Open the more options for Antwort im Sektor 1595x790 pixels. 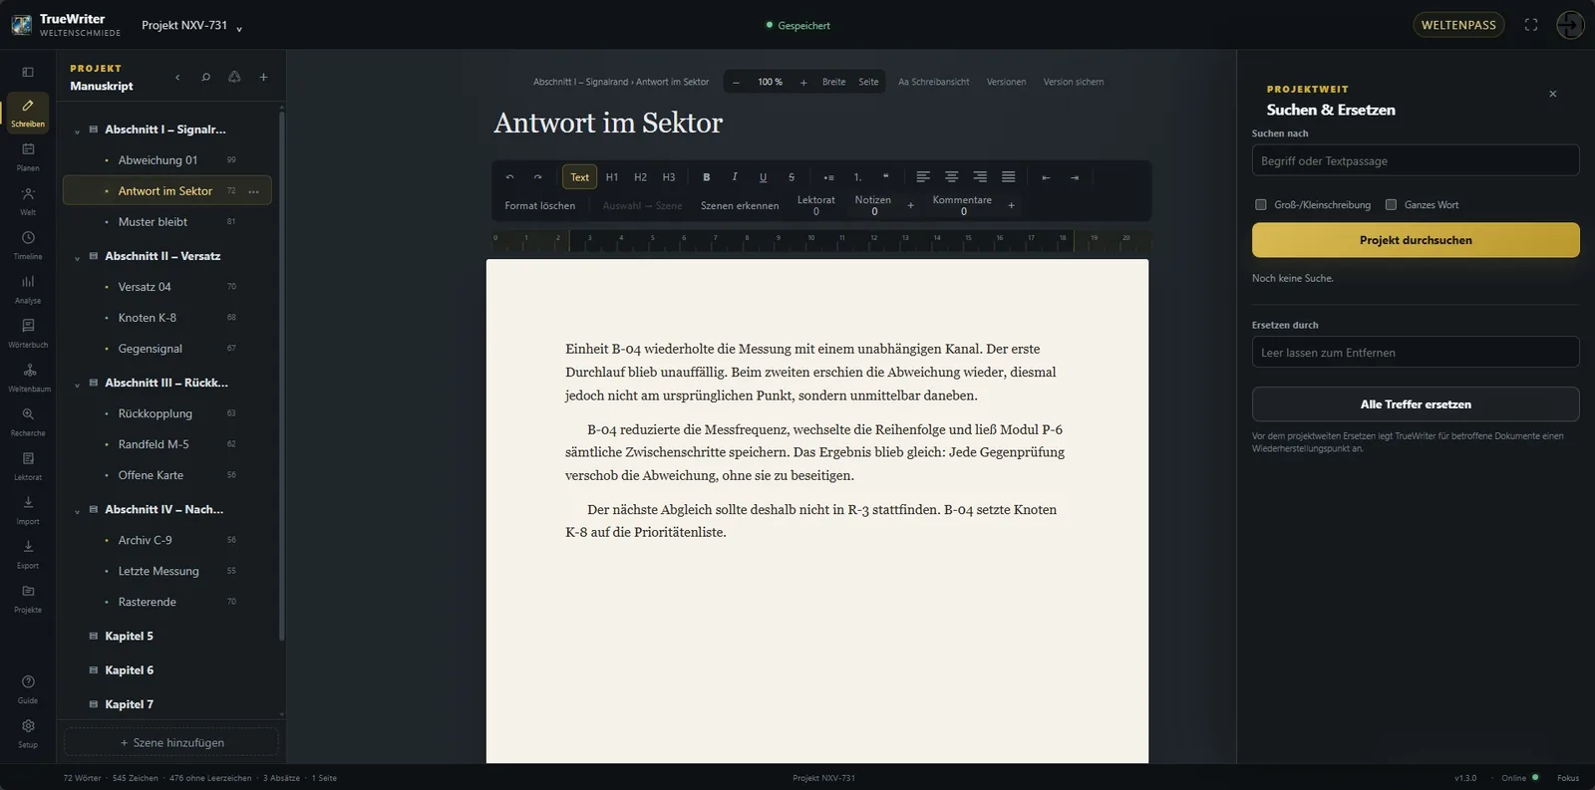pos(254,191)
